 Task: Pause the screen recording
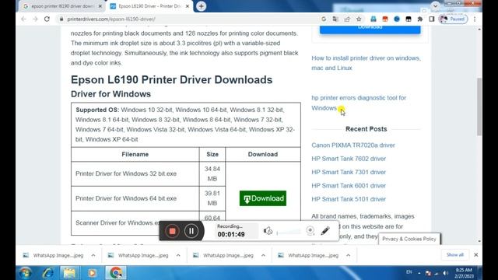[191, 231]
